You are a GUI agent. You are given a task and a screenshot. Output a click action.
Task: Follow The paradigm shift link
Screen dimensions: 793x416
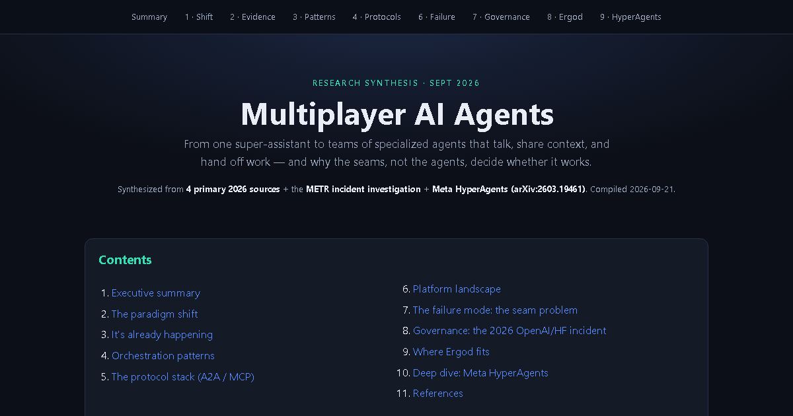click(x=155, y=314)
